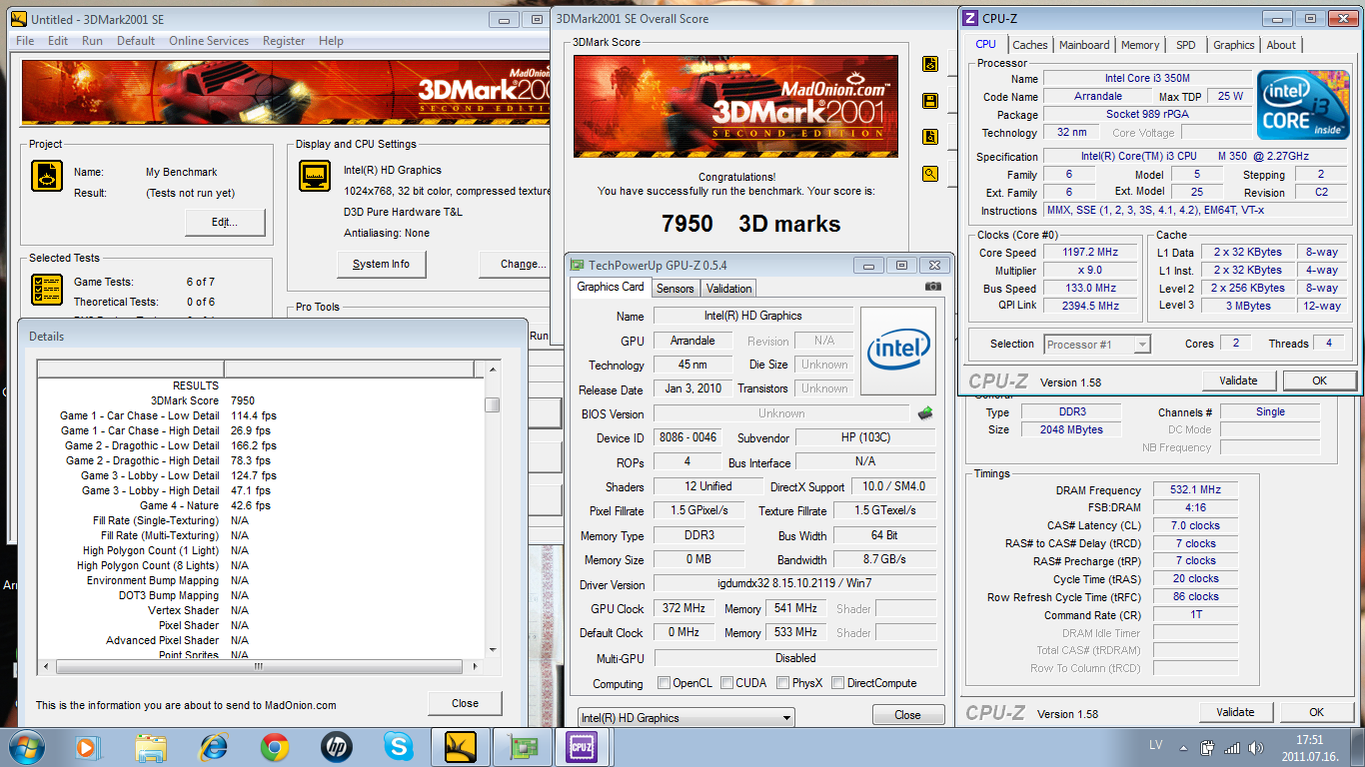Screen dimensions: 1365x767
Task: Enable the CUDA checkbox in GPU-Z
Action: pos(724,683)
